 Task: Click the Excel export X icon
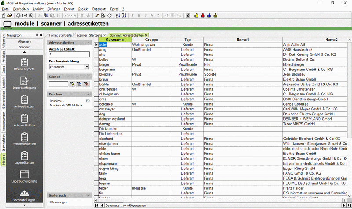[x=188, y=15]
